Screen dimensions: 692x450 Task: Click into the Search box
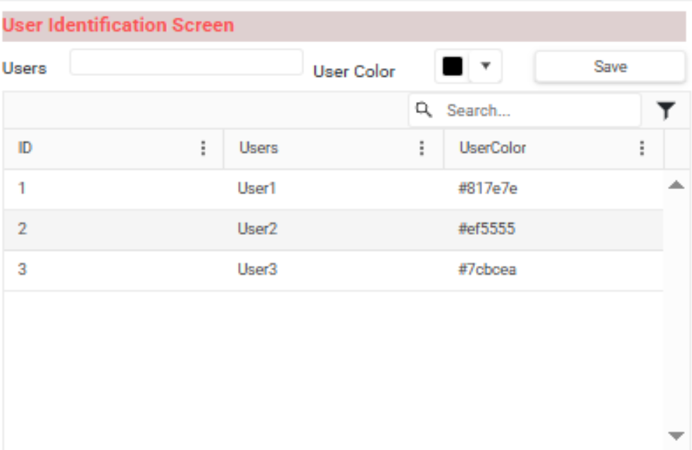[x=524, y=110]
